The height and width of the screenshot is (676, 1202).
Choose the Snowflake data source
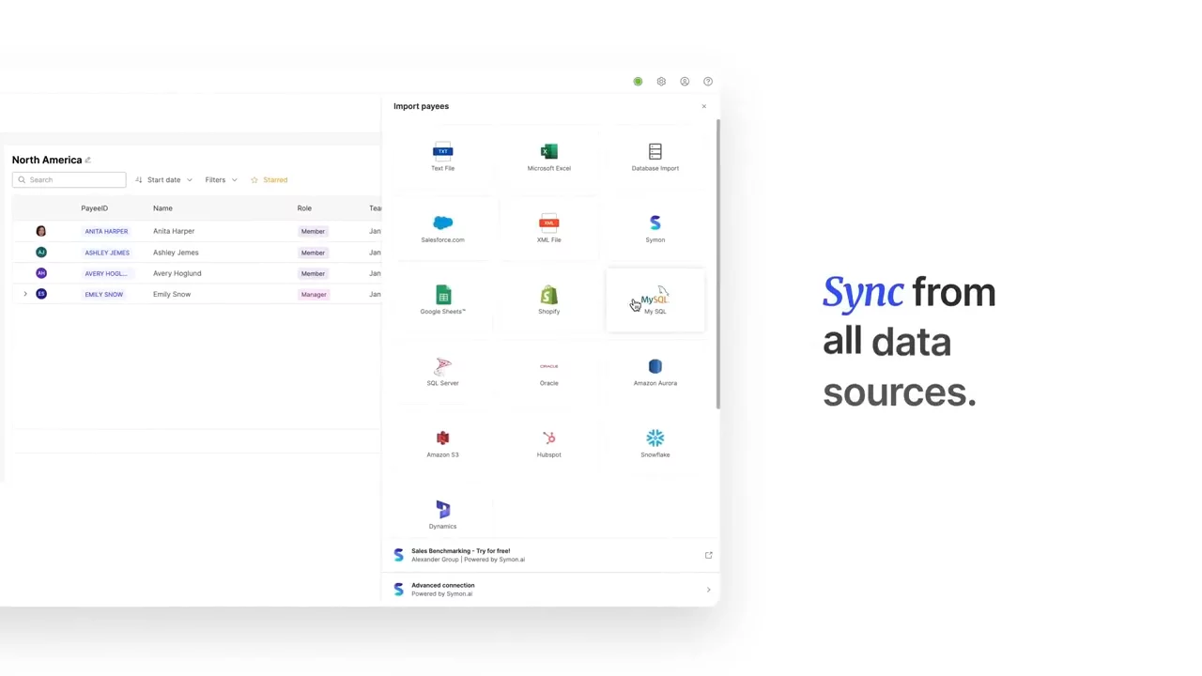[655, 443]
